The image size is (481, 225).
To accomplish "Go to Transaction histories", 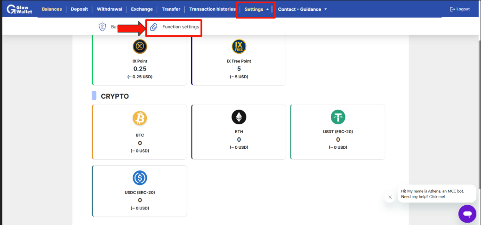I will point(212,9).
